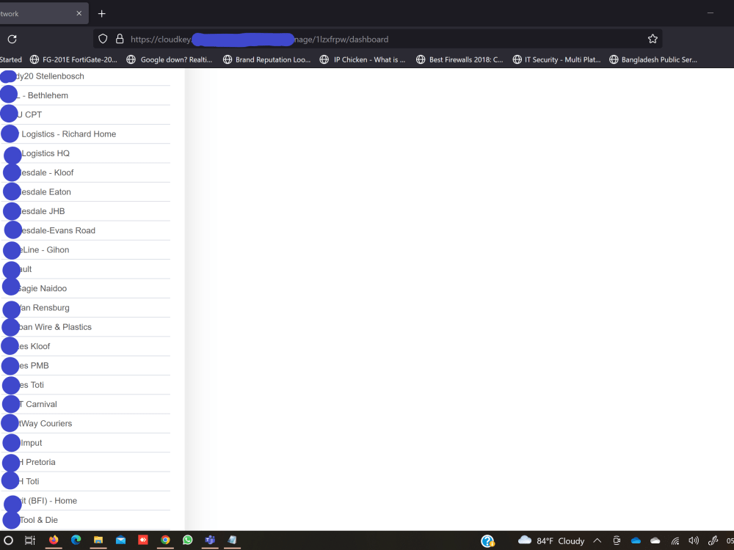The height and width of the screenshot is (550, 734).
Task: Select the esdale Eaton site
Action: pyautogui.click(x=85, y=191)
